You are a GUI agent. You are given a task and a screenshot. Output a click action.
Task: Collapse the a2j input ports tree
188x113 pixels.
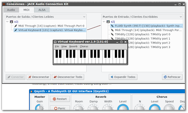(x=104, y=22)
